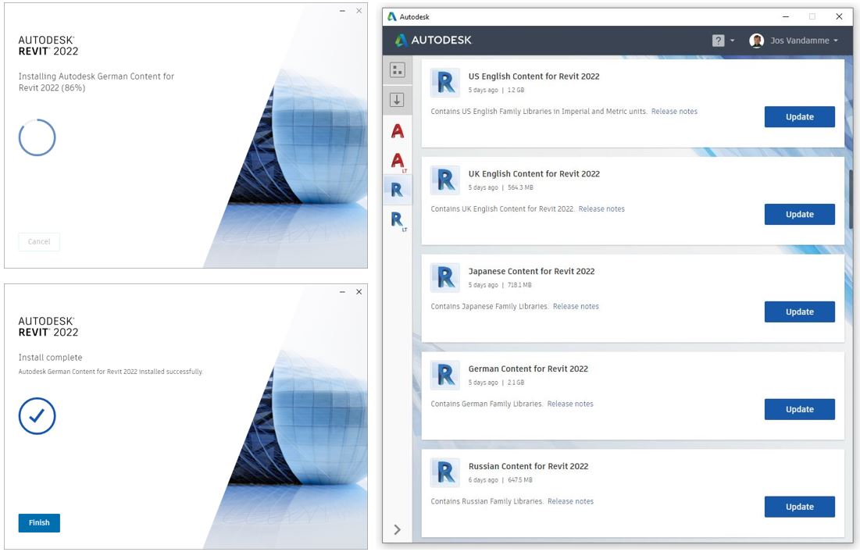This screenshot has height=552, width=860.
Task: Click the '6 days ago' date text
Action: tap(484, 480)
